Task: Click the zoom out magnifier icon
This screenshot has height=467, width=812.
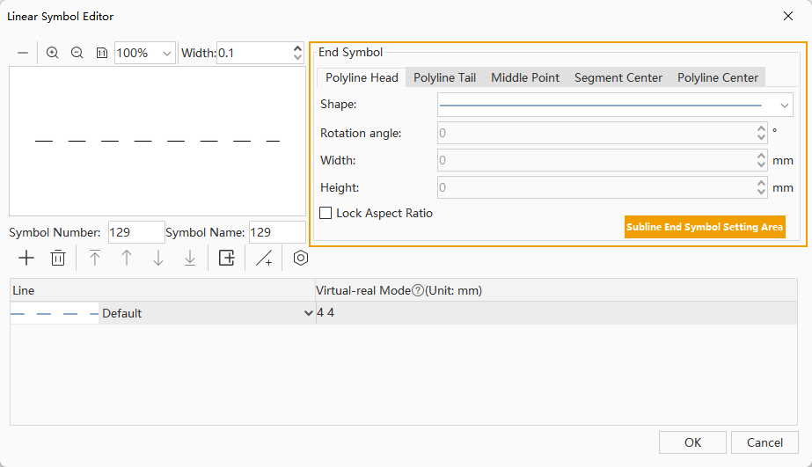Action: [77, 53]
